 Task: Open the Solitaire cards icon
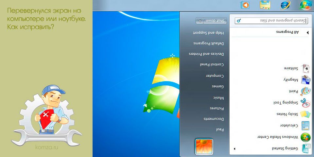[x=306, y=69]
